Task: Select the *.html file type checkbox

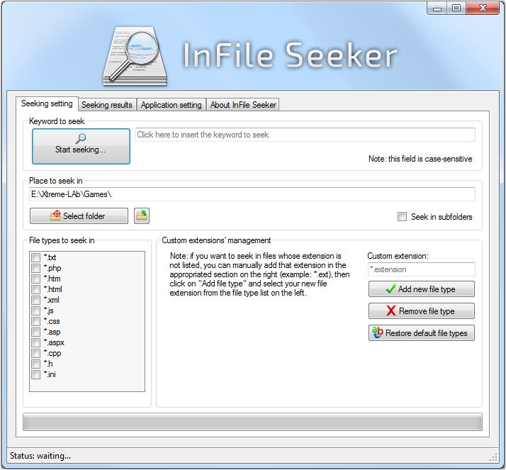Action: point(35,289)
